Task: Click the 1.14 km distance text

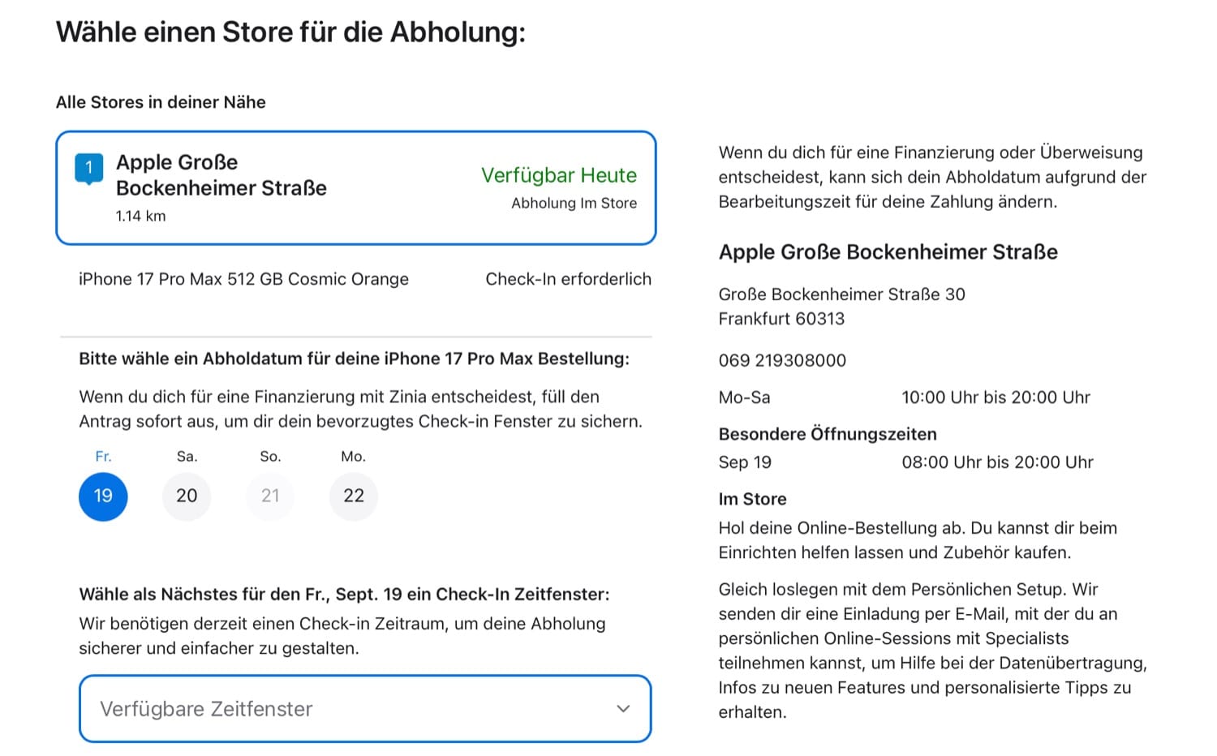Action: click(140, 216)
